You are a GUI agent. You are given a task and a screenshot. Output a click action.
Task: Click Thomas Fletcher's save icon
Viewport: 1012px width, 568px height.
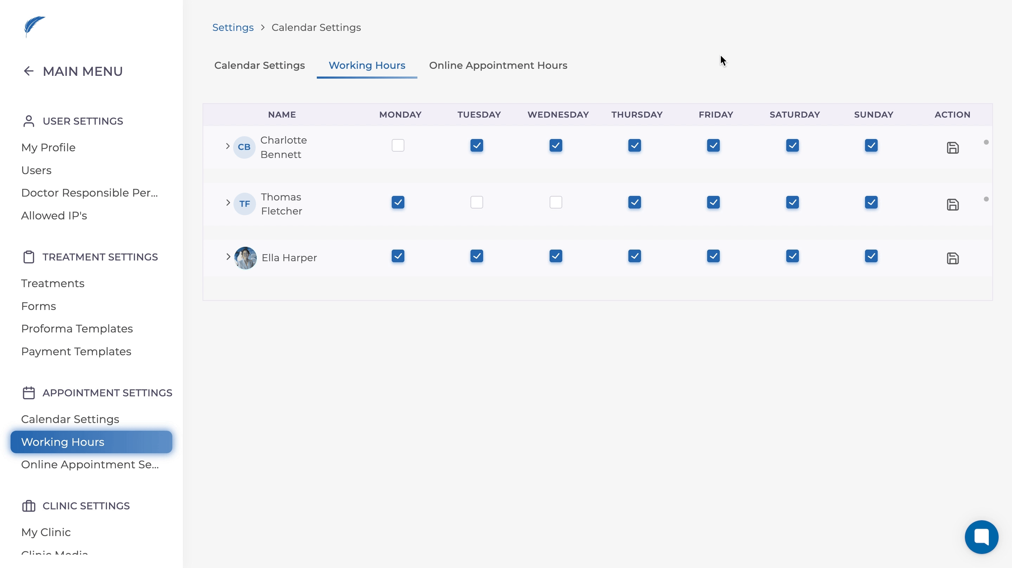[x=952, y=205]
